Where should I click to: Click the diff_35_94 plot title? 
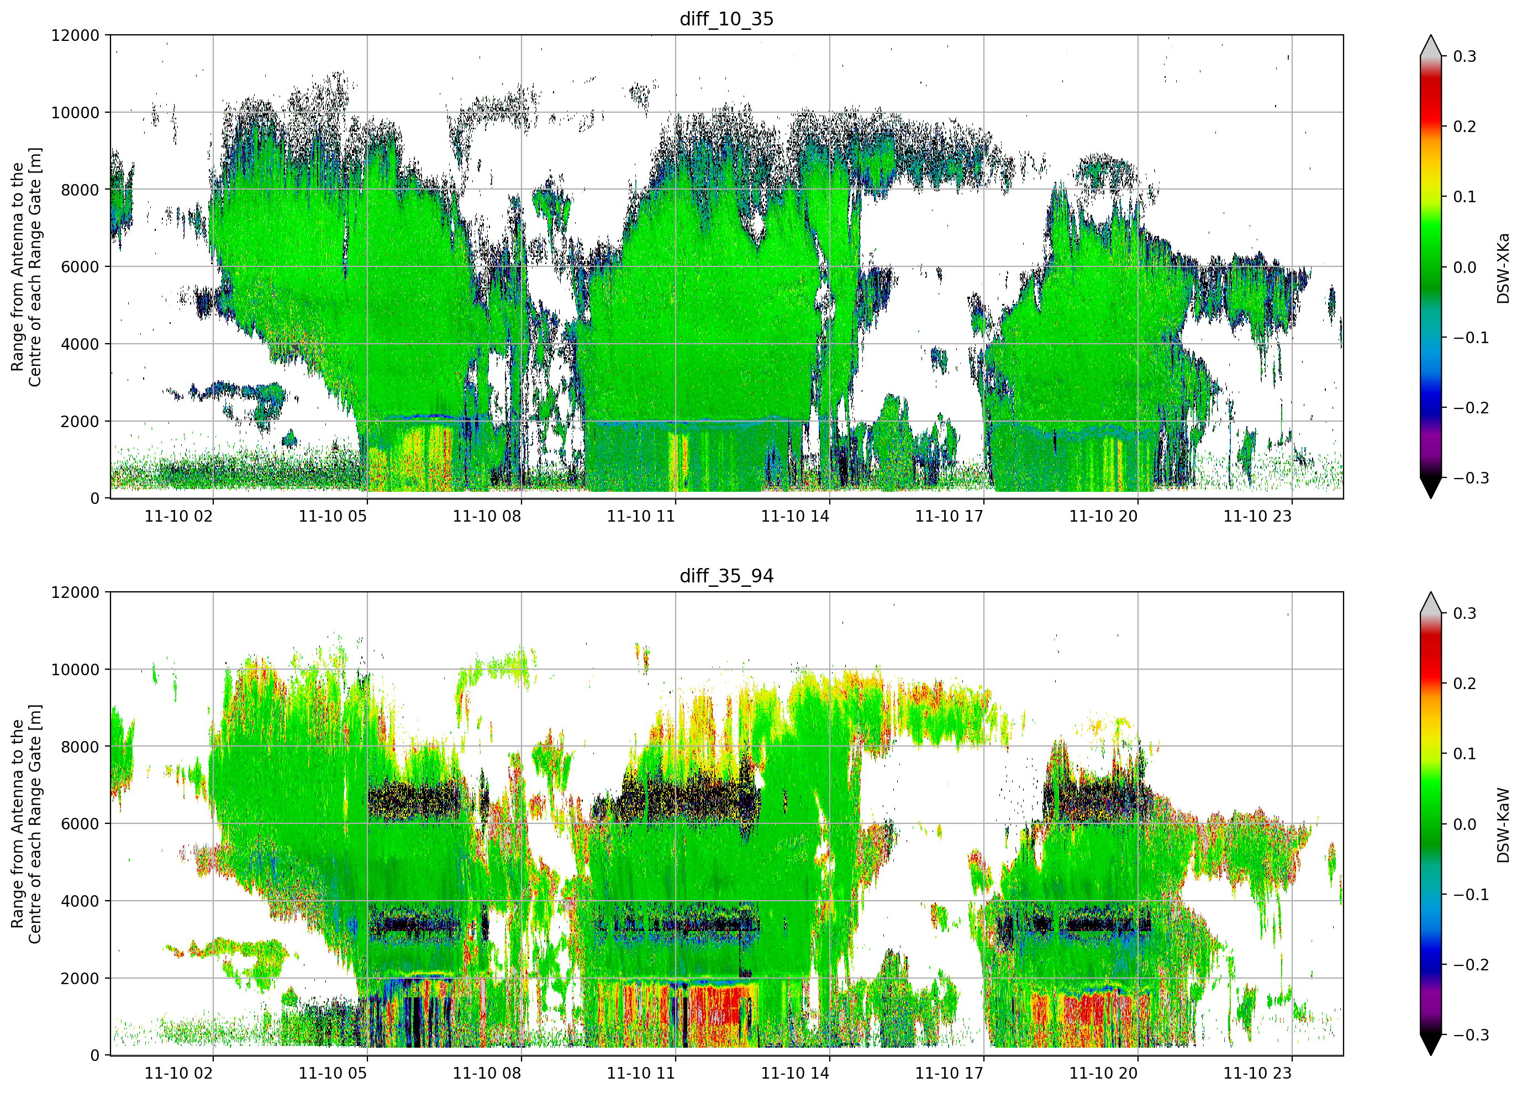point(726,576)
